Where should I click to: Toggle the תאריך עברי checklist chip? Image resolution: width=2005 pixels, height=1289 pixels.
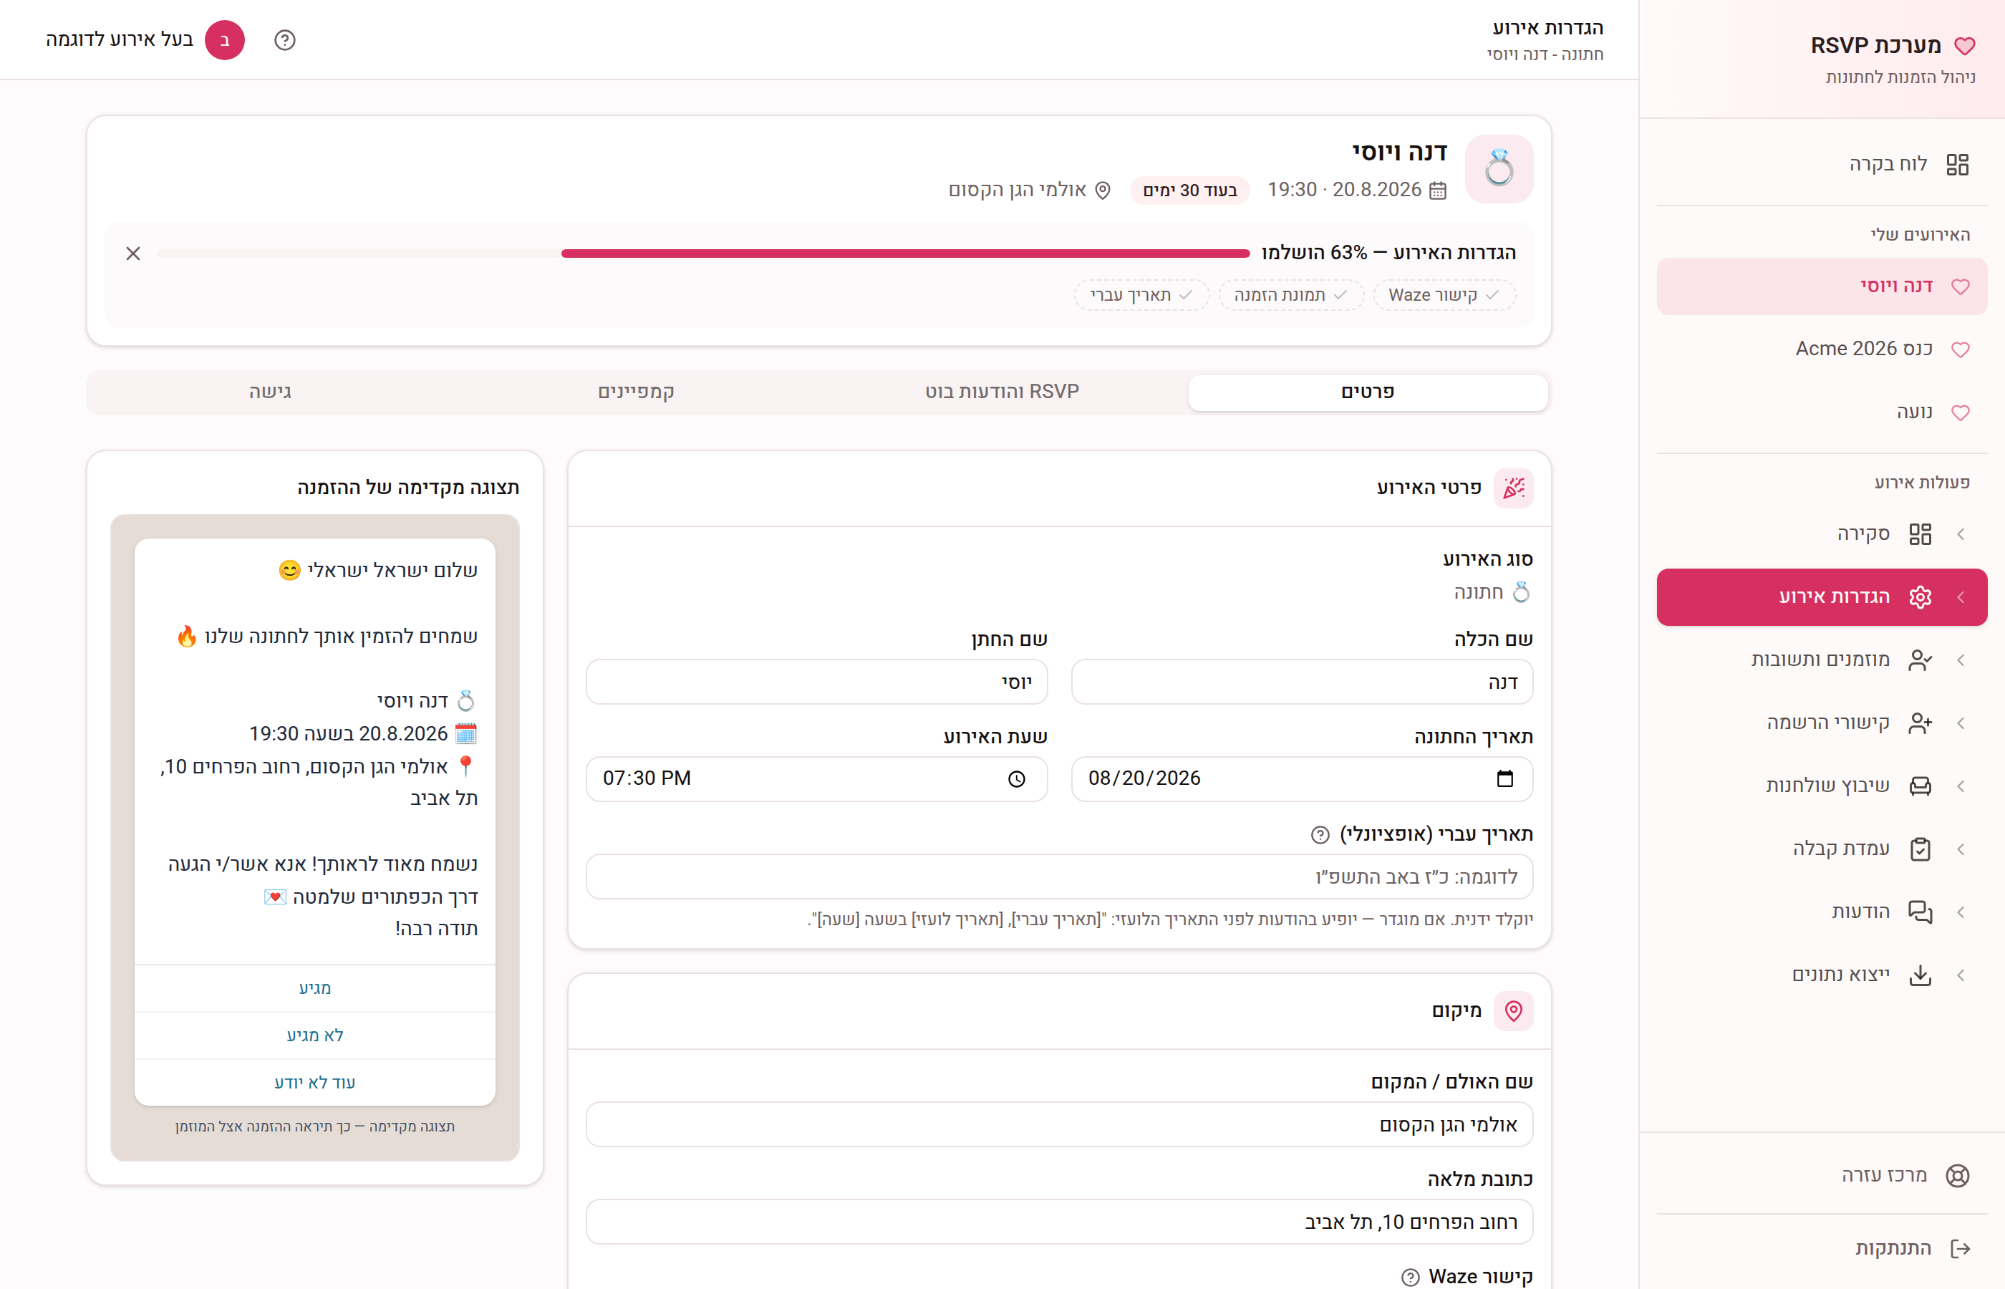(x=1141, y=296)
